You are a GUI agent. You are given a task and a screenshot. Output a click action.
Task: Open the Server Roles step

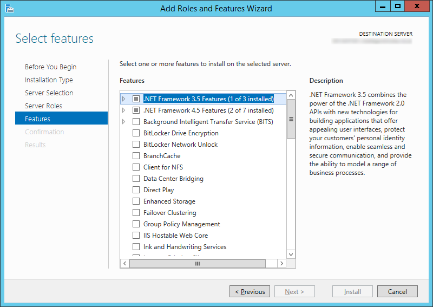[43, 106]
